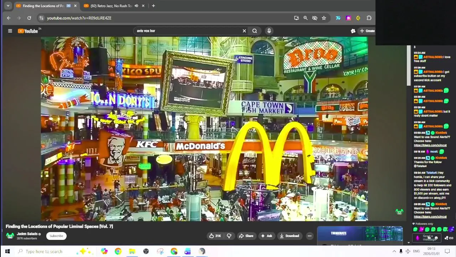Open the last blerp.com/x/mcst link in chat
Image resolution: width=456 pixels, height=257 pixels.
[430, 217]
